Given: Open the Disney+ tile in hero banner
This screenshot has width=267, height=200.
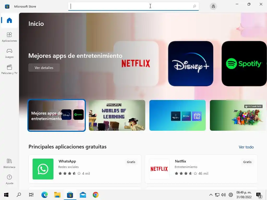Looking at the screenshot, I should point(191,64).
